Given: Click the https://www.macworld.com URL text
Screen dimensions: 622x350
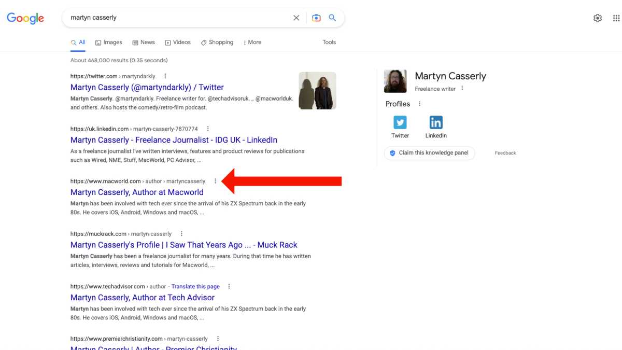Looking at the screenshot, I should 106,181.
